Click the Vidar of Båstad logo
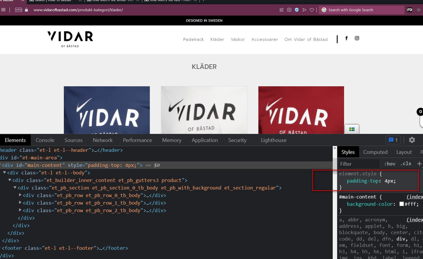This screenshot has width=423, height=259. [70, 39]
